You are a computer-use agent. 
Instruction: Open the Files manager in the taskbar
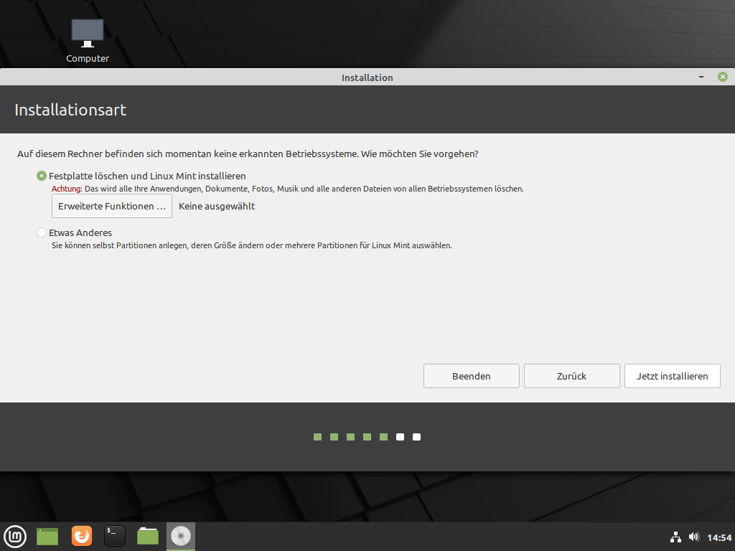(148, 536)
